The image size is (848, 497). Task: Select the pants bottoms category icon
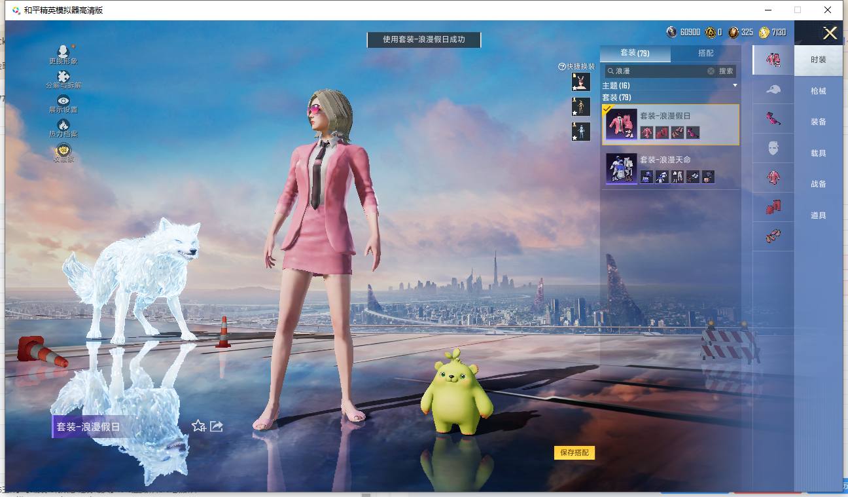(773, 208)
